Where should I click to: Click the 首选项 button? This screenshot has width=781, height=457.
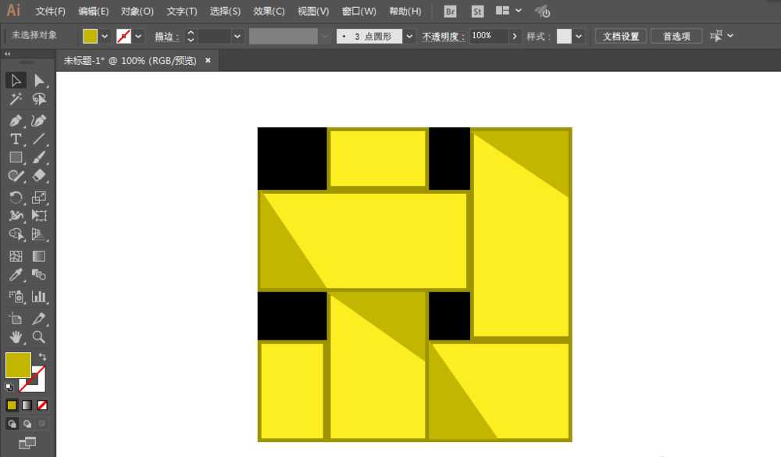coord(676,36)
